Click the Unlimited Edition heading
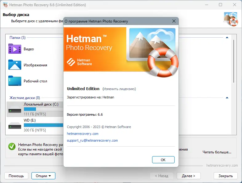This screenshot has width=242, height=183. [x=83, y=89]
